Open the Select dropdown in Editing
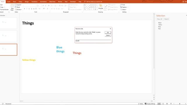 click(123, 10)
